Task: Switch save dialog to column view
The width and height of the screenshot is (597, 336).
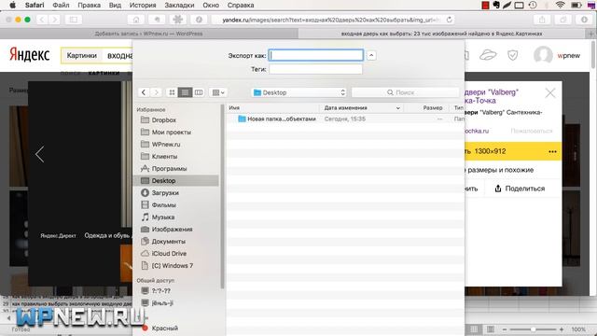Action: (199, 92)
